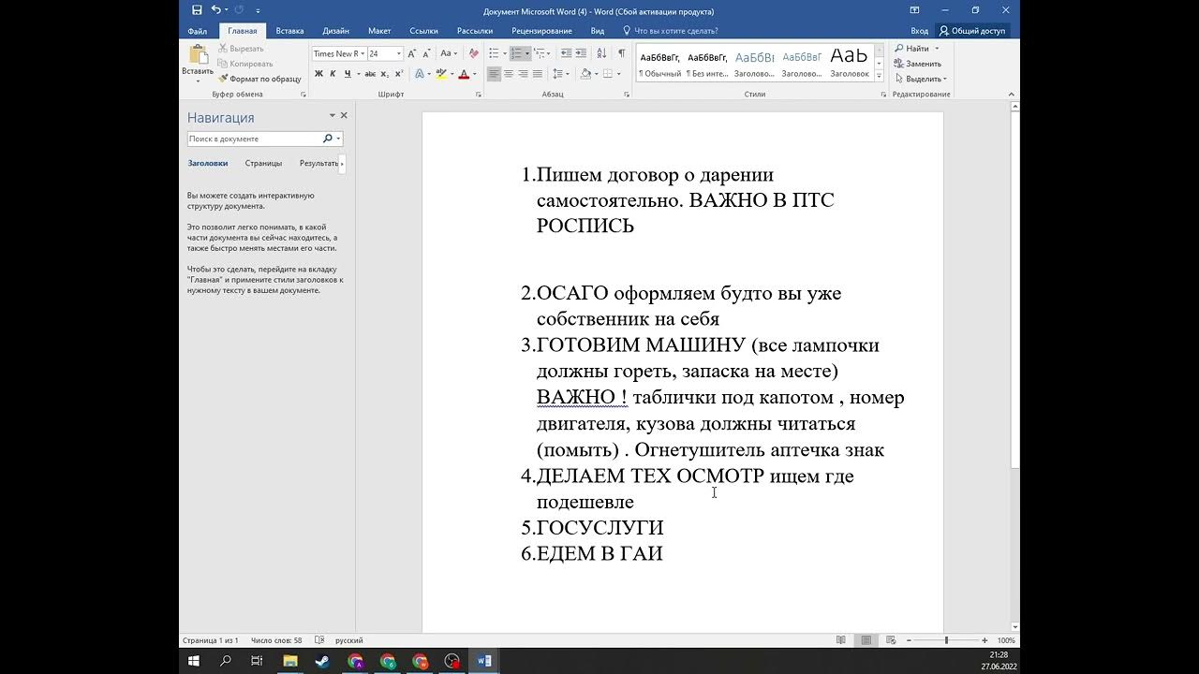1199x674 pixels.
Task: Click the Вход (Sign in) link
Action: click(x=920, y=31)
